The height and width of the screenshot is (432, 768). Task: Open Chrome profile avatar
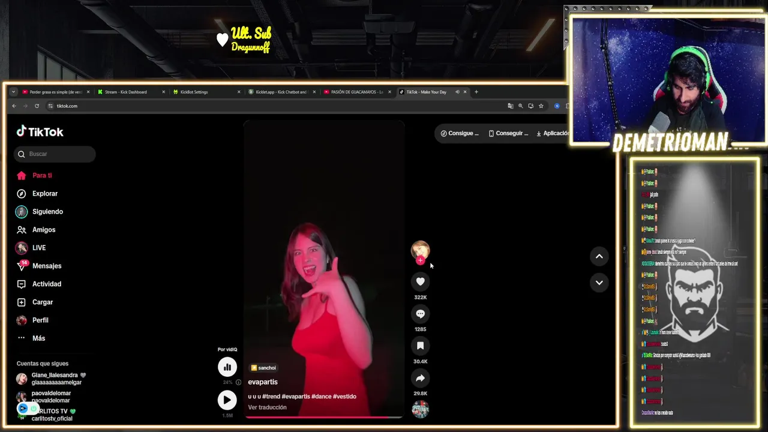[557, 106]
